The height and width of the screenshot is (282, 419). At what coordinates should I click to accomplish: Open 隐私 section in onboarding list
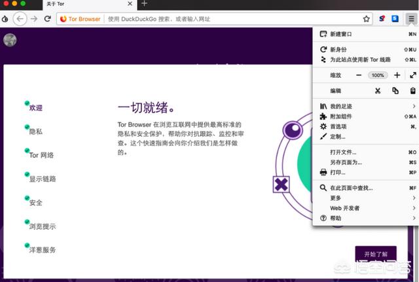35,132
